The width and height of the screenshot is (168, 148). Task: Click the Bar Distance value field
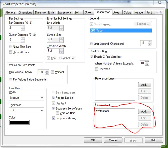15,28
